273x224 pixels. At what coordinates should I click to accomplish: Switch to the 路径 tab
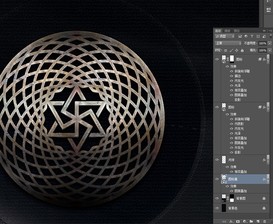point(237,31)
